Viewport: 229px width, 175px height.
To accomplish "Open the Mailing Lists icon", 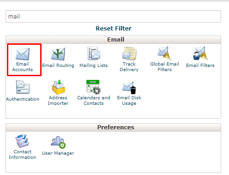I will (x=94, y=53).
